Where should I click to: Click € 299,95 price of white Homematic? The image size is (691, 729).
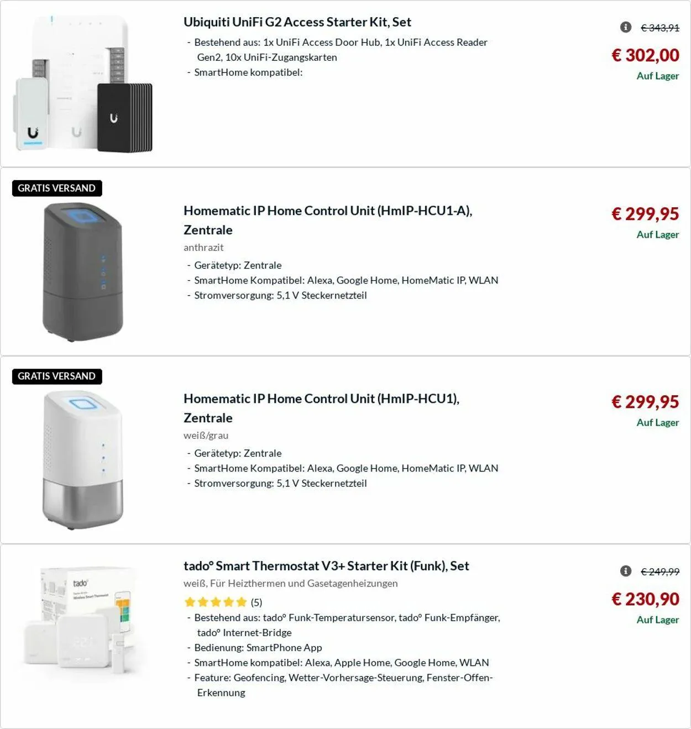[x=645, y=402]
